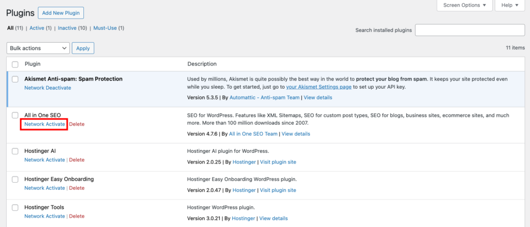Tick the Hostinger AI plugin checkbox
Screen dimensions: 530x227
coord(15,151)
